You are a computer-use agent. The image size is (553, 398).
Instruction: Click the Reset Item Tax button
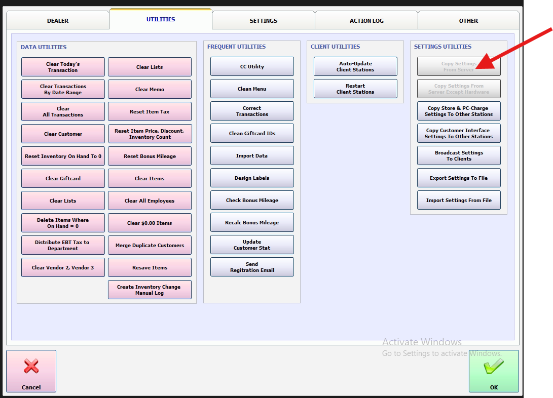click(150, 111)
